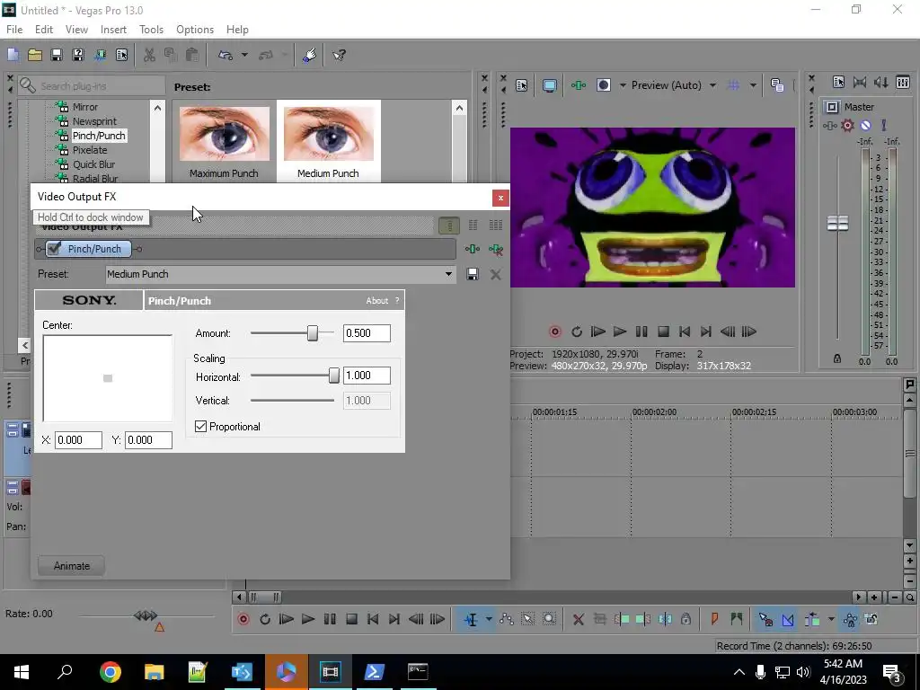Open the Edit Tool dropdown arrow
The image size is (920, 690).
488,619
